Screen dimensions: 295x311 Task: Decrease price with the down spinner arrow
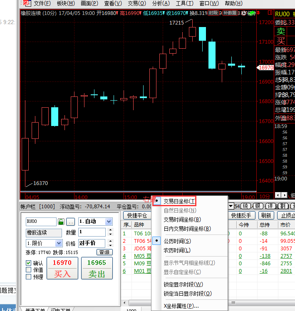110,245
